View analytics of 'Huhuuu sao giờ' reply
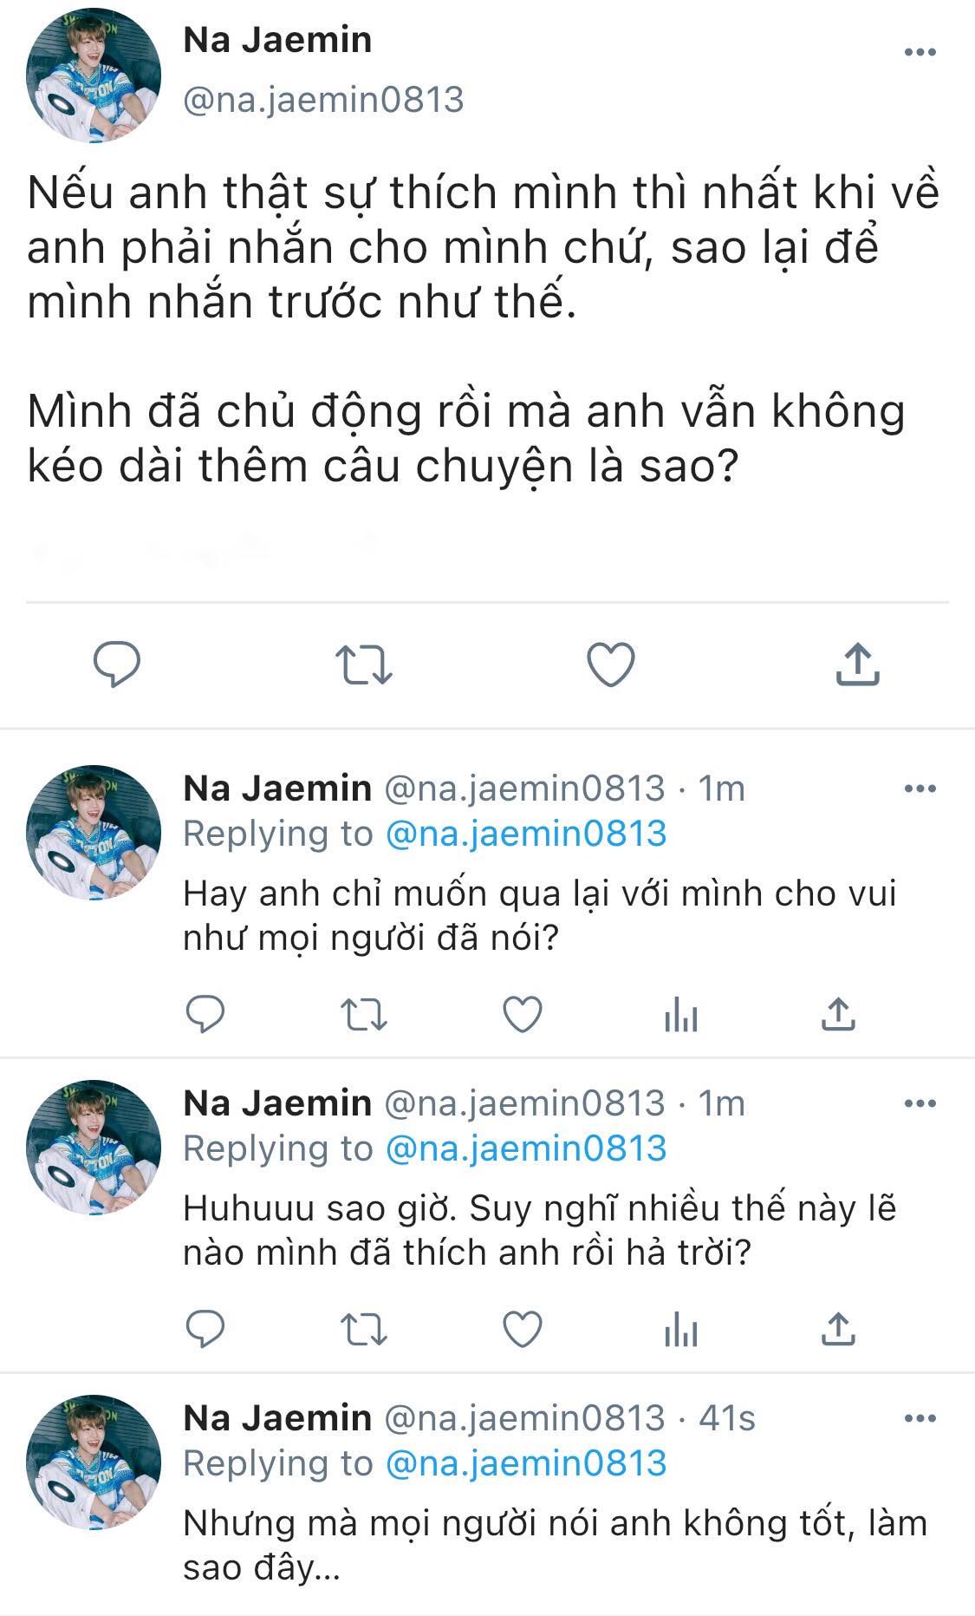Screen dimensions: 975x1616 point(681,1328)
